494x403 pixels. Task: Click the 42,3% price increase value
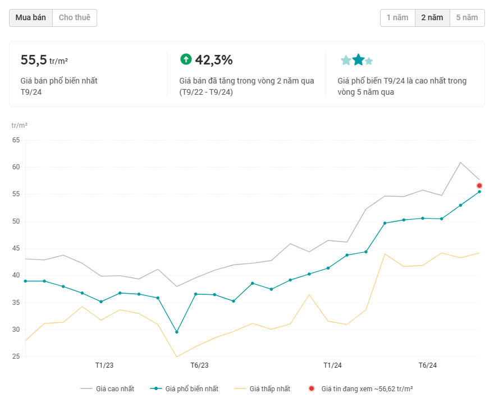[213, 60]
